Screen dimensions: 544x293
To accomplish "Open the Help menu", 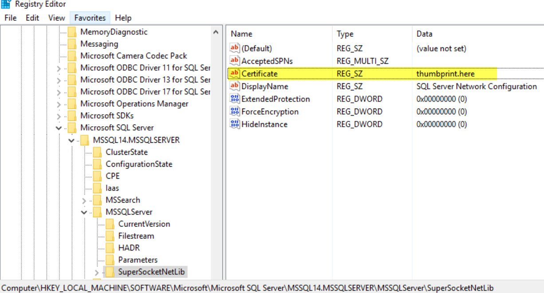I will point(123,18).
